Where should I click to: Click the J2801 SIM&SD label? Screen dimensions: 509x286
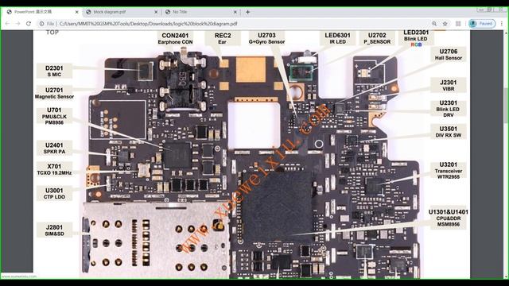[x=54, y=230]
